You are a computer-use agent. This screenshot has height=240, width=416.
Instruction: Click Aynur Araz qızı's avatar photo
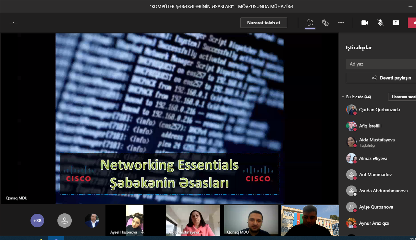pos(351,223)
